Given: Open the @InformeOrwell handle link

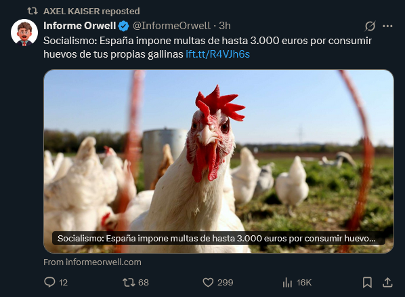Looking at the screenshot, I should pyautogui.click(x=171, y=26).
